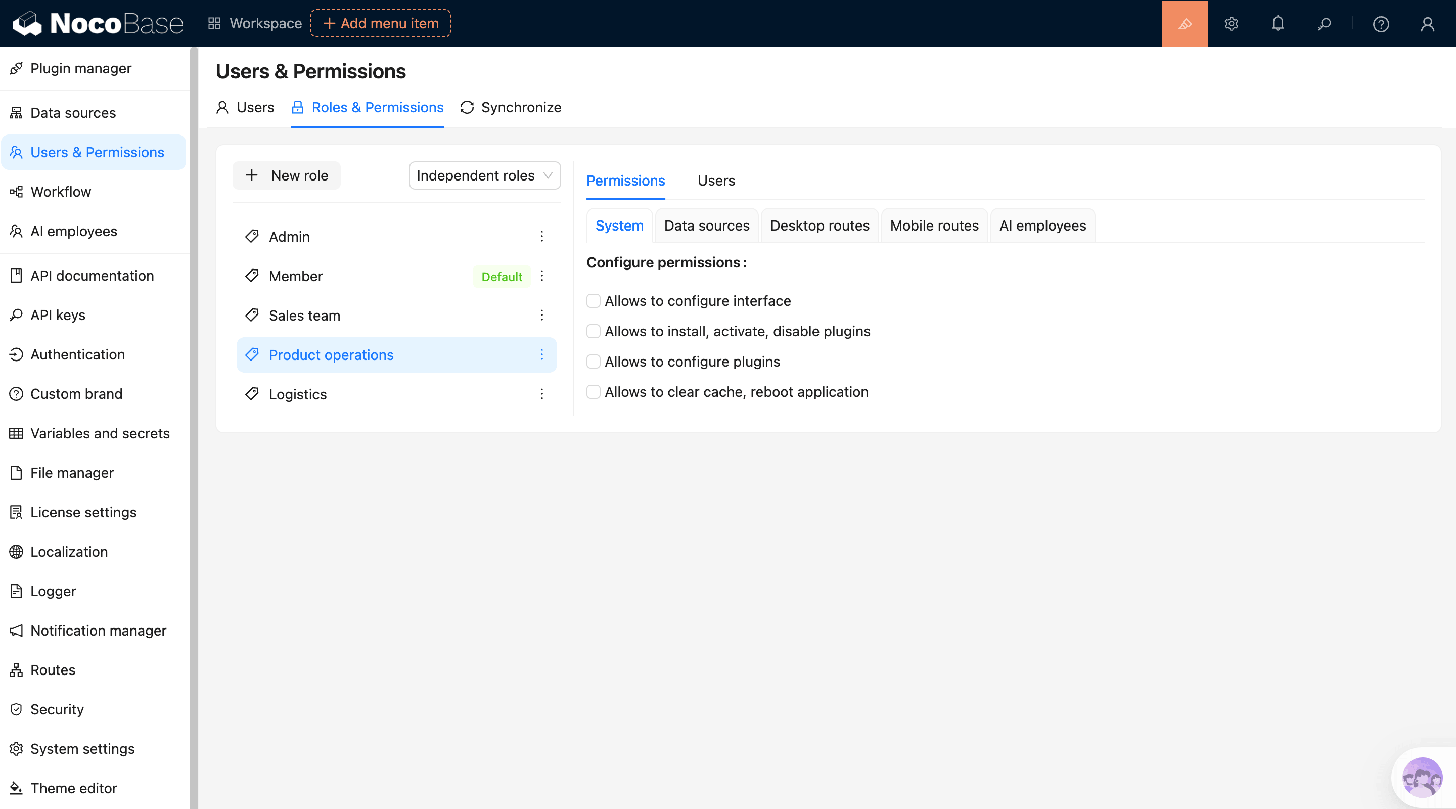Check Allows to configure plugins
The height and width of the screenshot is (809, 1456).
pos(593,362)
